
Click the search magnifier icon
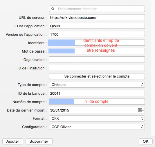(53, 9)
